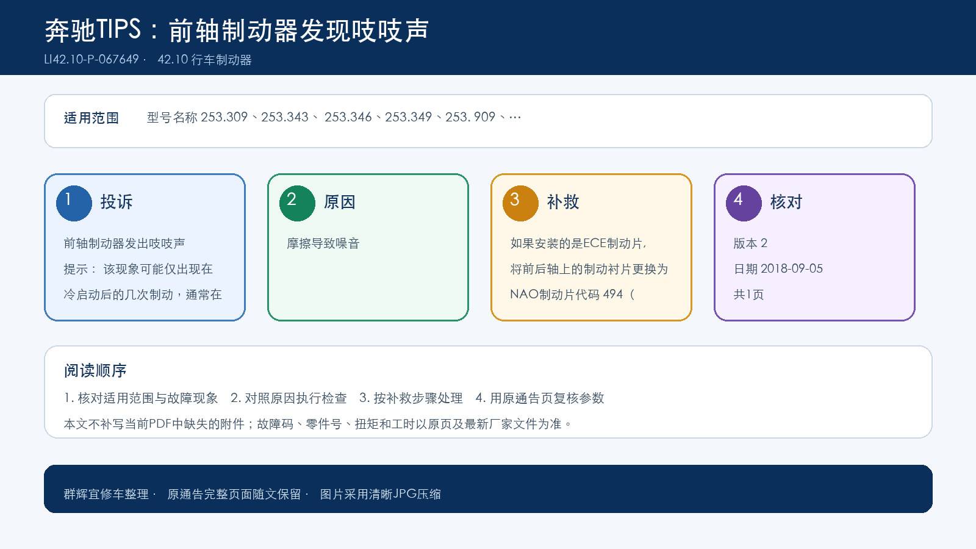Screen dimensions: 976x549
Task: Click the purple number 4 circle
Action: (x=744, y=203)
